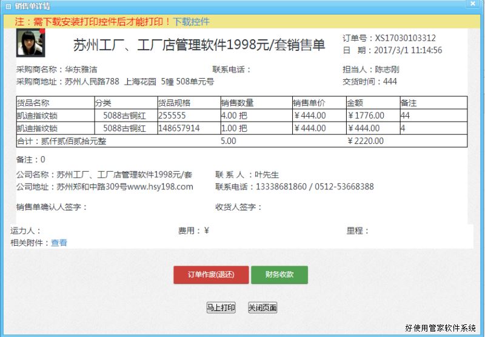Open the 查看 link for 相关附件
The image size is (485, 337).
pos(59,243)
